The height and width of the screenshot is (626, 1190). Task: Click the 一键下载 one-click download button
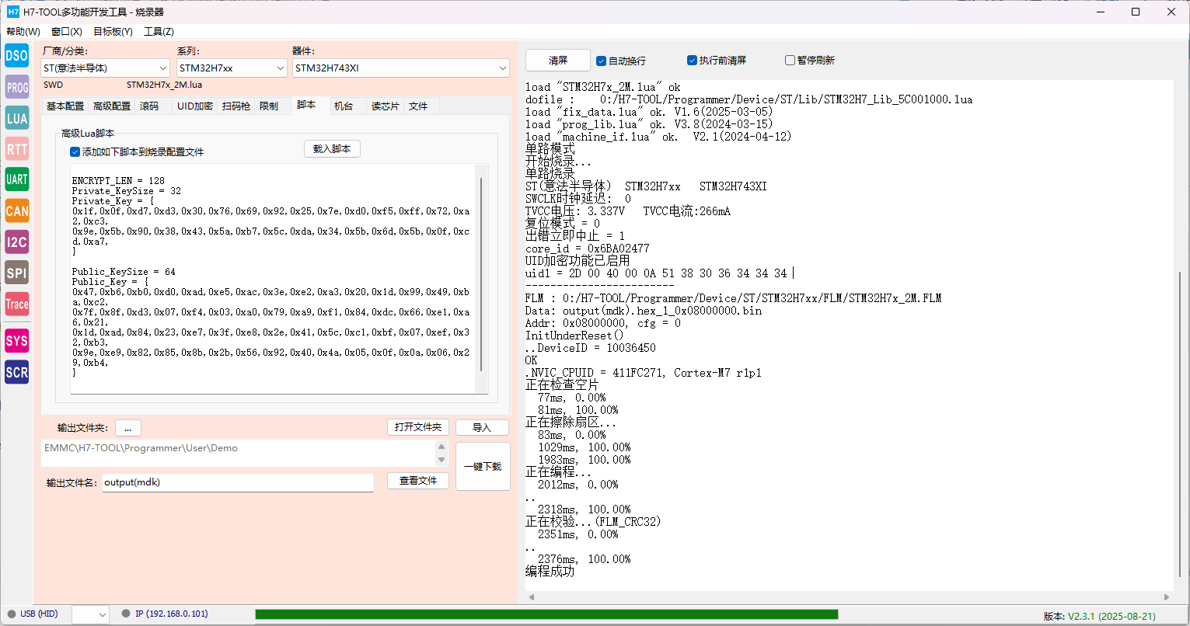[x=483, y=467]
